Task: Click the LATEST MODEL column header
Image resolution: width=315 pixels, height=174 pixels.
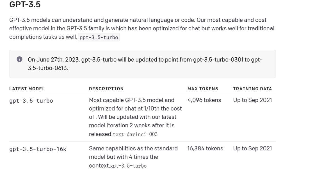Action: [x=27, y=89]
